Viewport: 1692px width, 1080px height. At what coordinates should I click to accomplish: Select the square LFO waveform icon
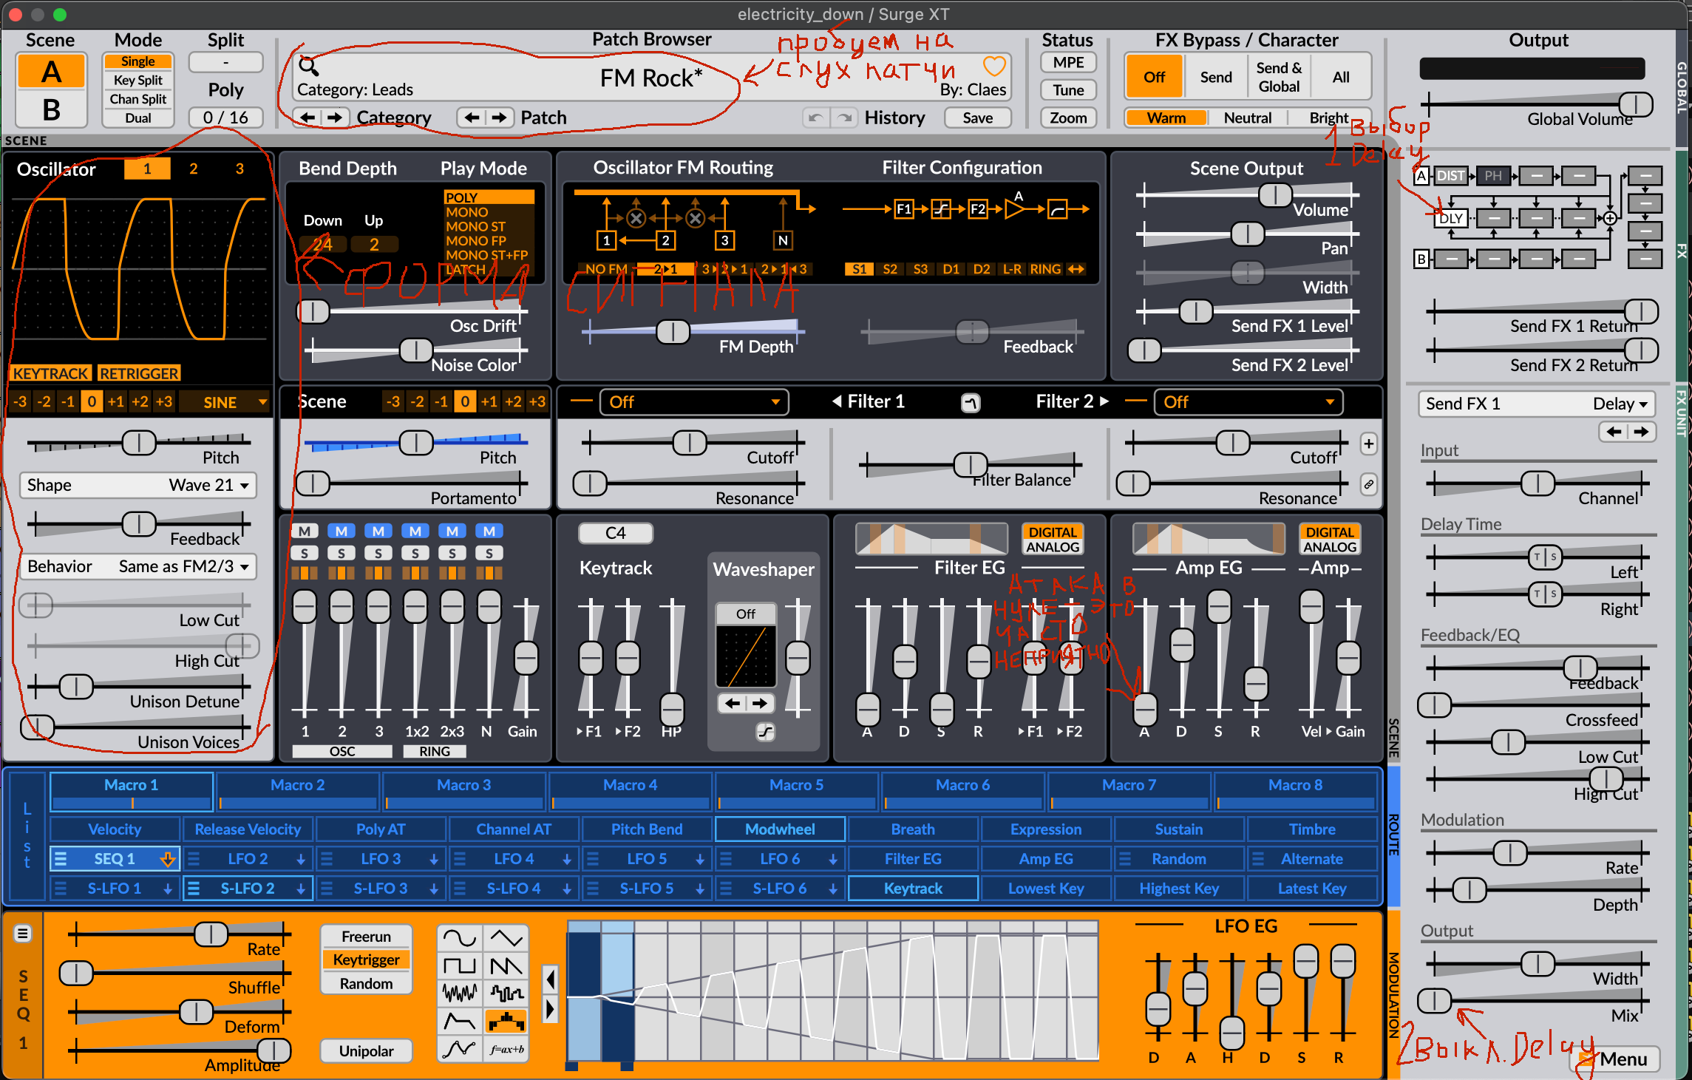click(459, 966)
